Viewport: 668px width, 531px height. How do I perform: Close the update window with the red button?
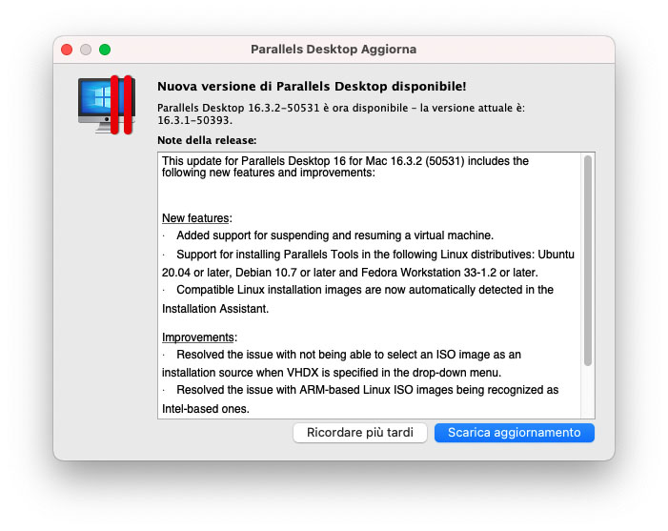(x=67, y=50)
